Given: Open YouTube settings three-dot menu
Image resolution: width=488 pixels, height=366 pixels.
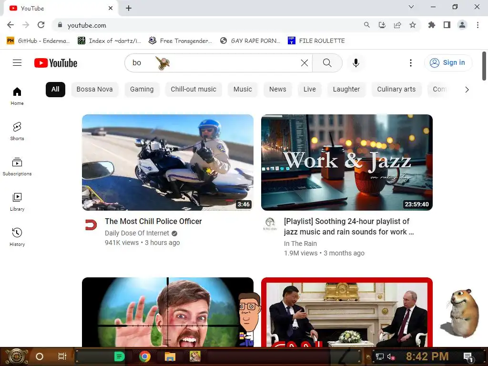Looking at the screenshot, I should 410,63.
